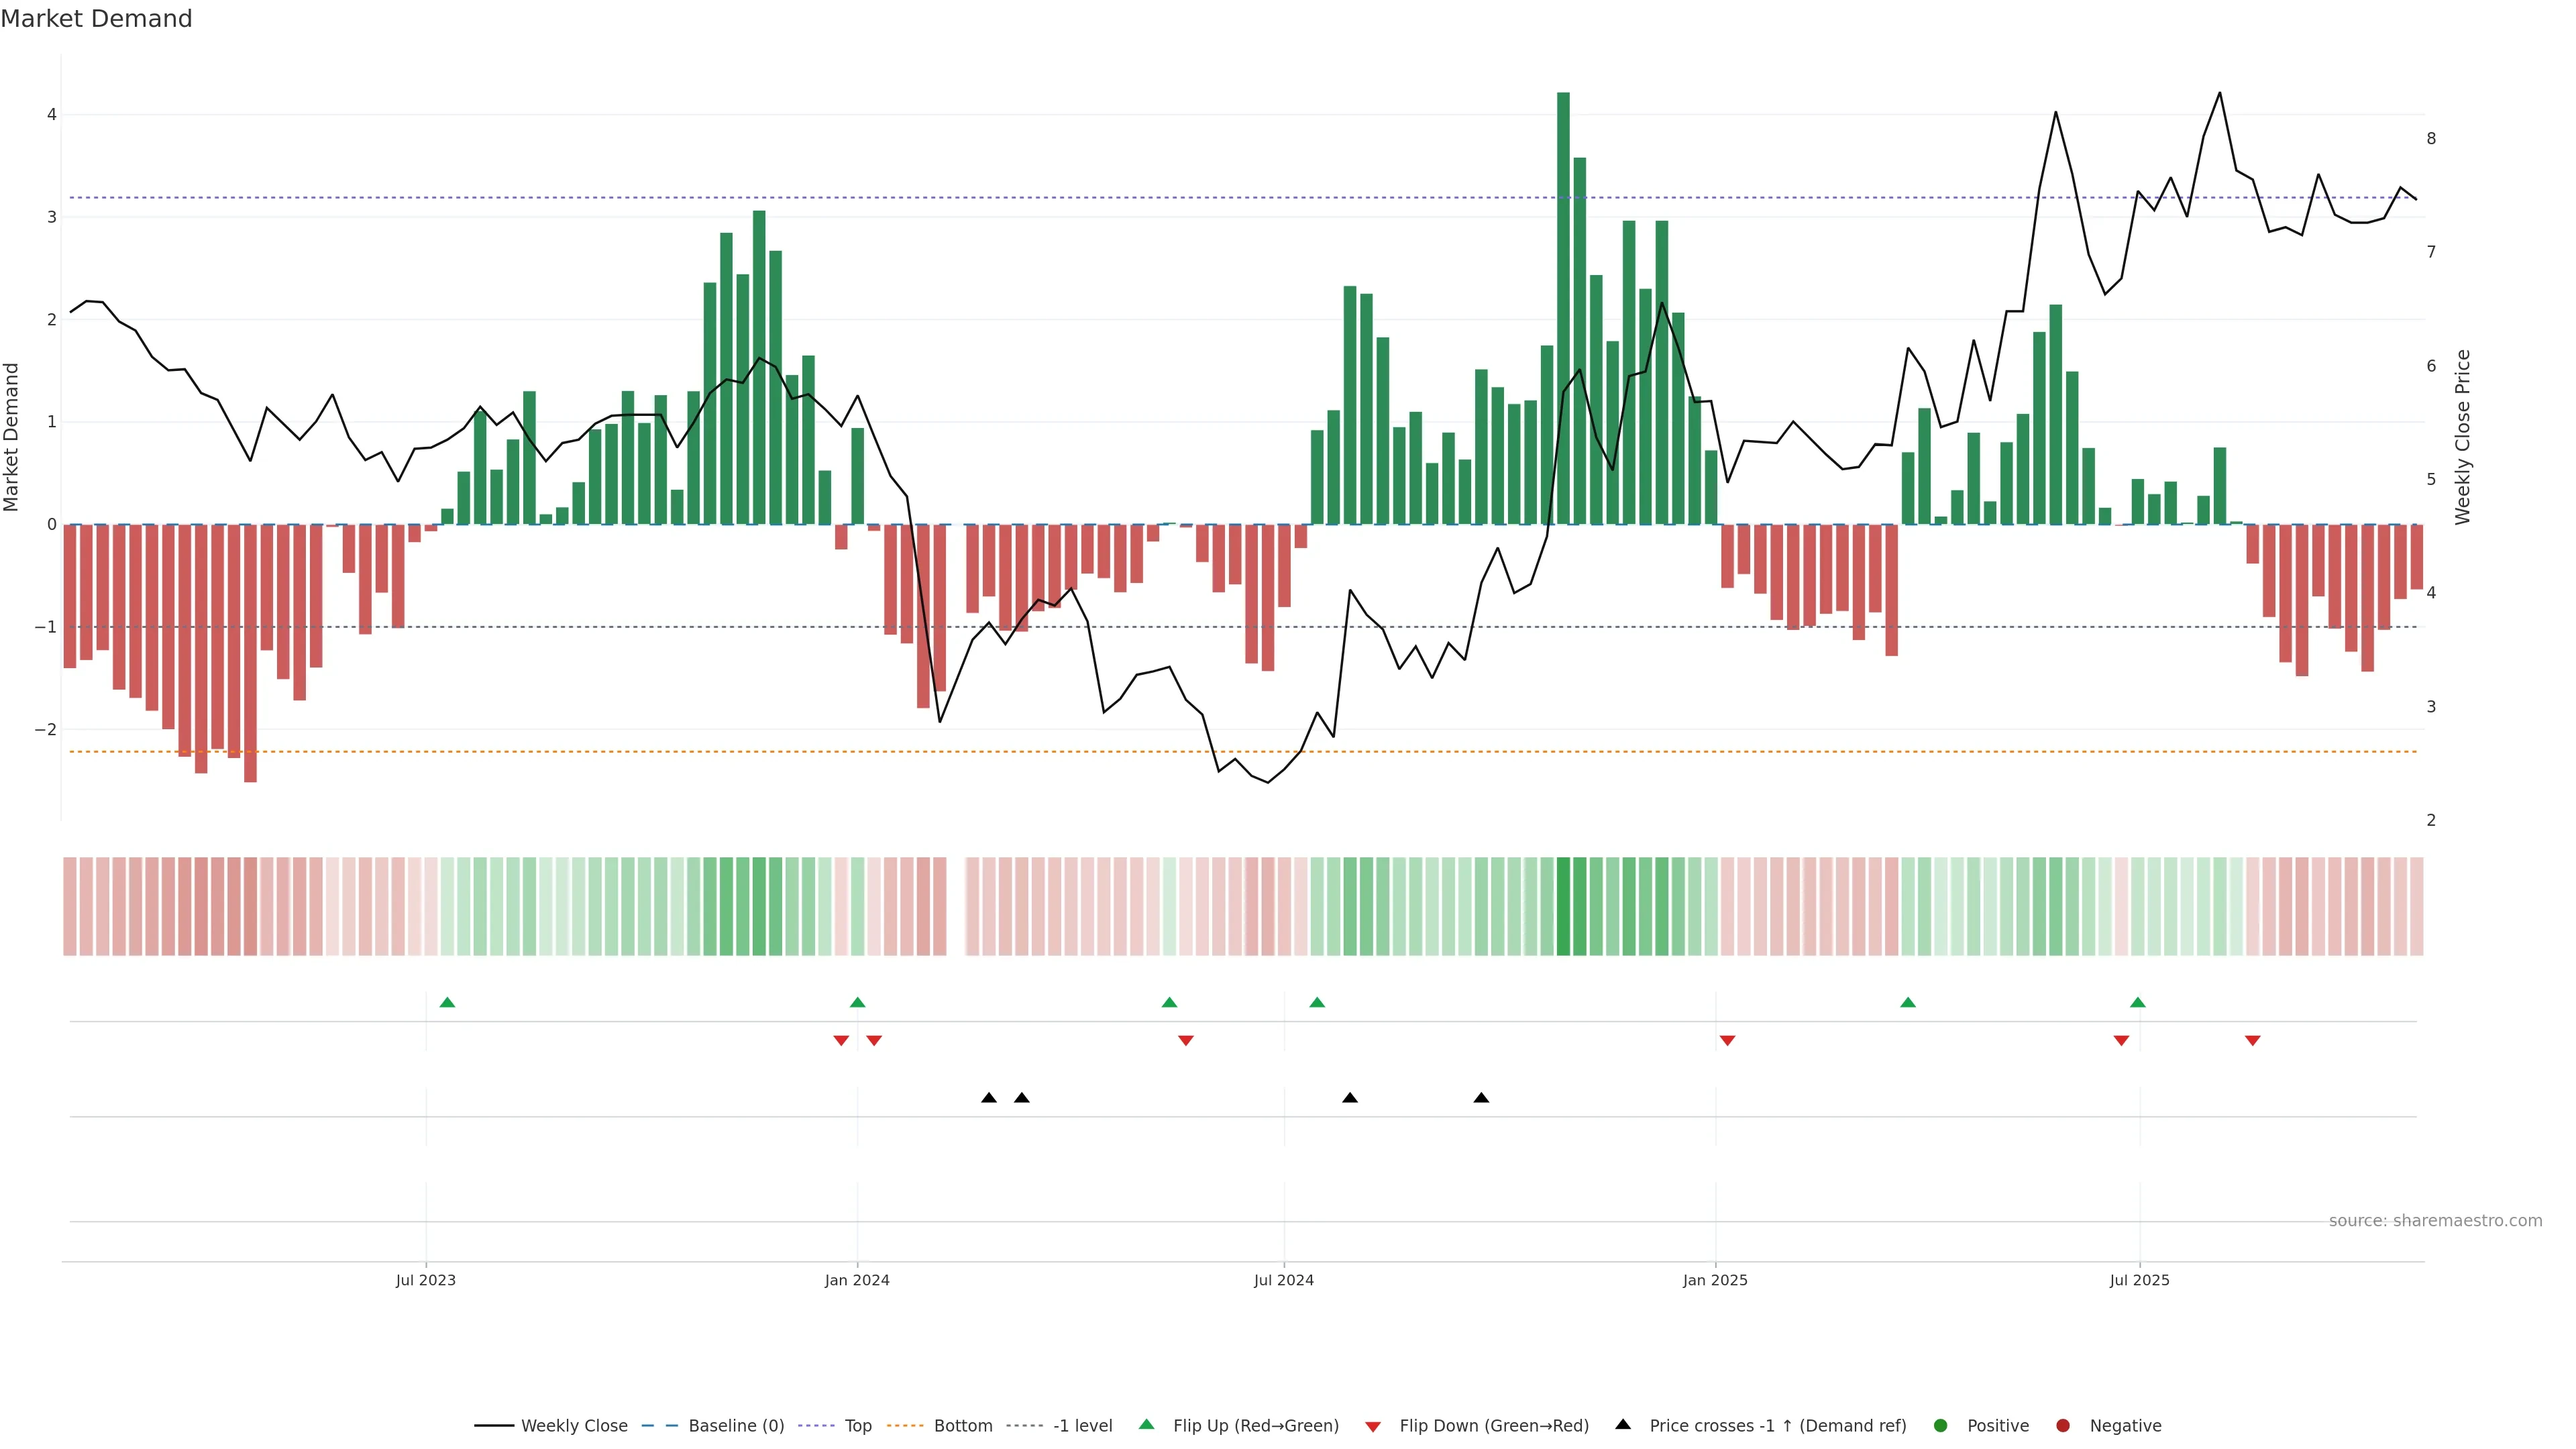Click the Market Demand chart title
This screenshot has height=1449, width=2576.
pyautogui.click(x=96, y=19)
